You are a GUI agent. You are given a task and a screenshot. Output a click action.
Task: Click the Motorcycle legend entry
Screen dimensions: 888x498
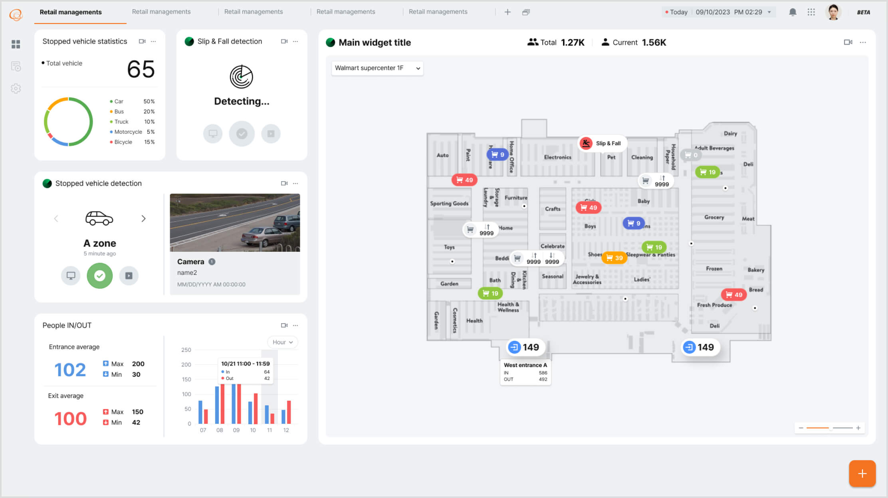click(132, 132)
